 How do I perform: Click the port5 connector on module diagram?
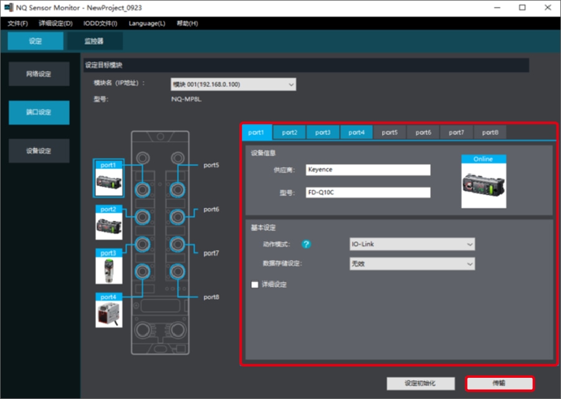pyautogui.click(x=178, y=187)
